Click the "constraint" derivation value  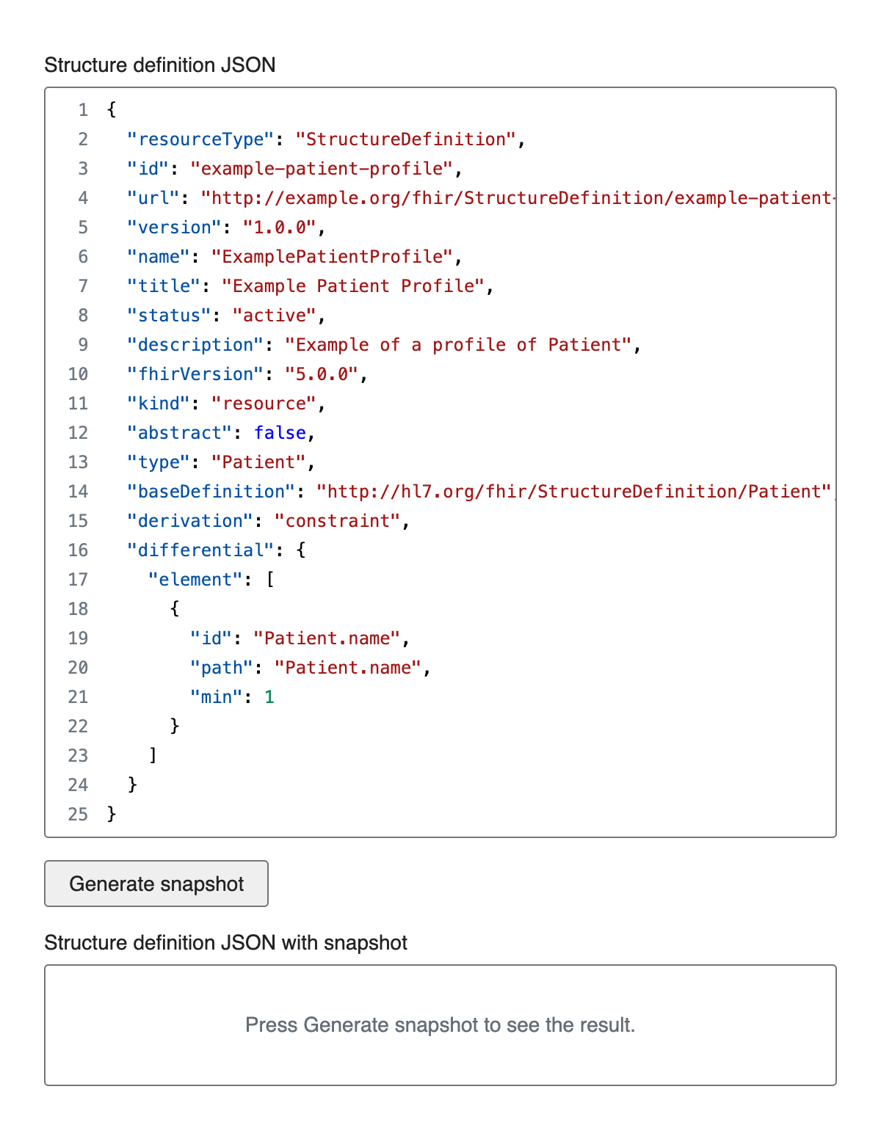(337, 521)
